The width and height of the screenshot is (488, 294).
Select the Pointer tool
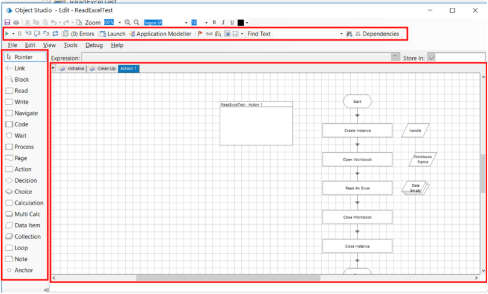pyautogui.click(x=25, y=57)
